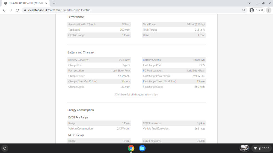Image resolution: width=273 pixels, height=153 pixels.
Task: Select the '103 mph' value
Action: click(x=125, y=30)
